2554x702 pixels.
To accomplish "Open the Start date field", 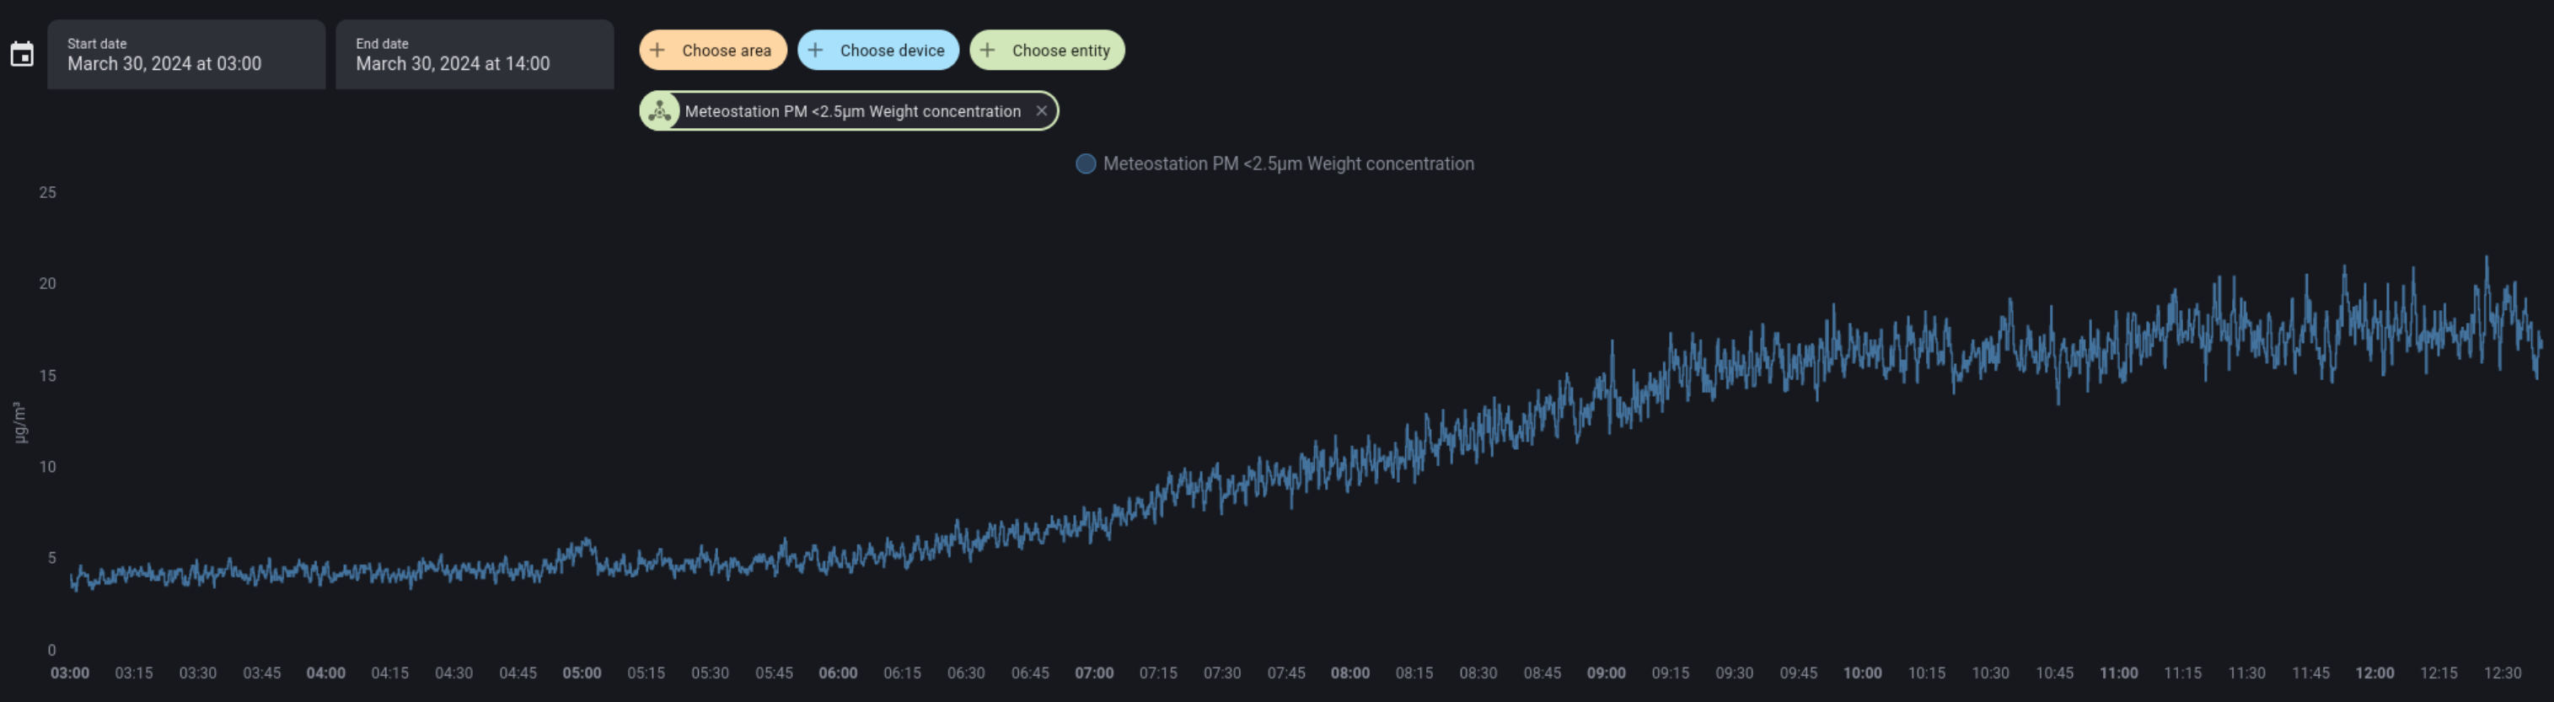I will coord(186,55).
